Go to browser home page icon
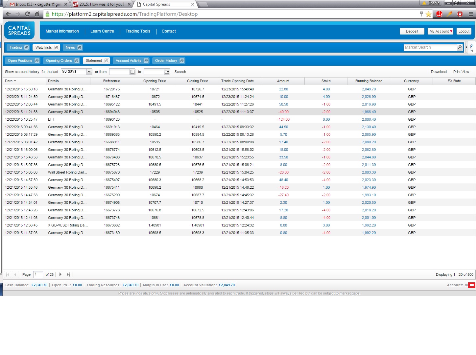 [x=37, y=14]
